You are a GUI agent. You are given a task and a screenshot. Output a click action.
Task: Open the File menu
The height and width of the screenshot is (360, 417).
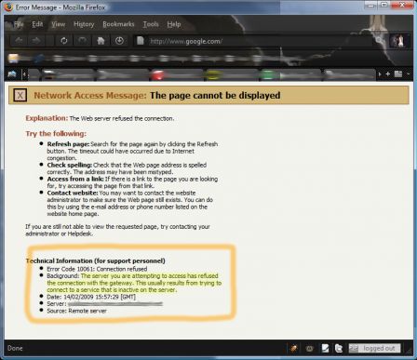tap(19, 24)
